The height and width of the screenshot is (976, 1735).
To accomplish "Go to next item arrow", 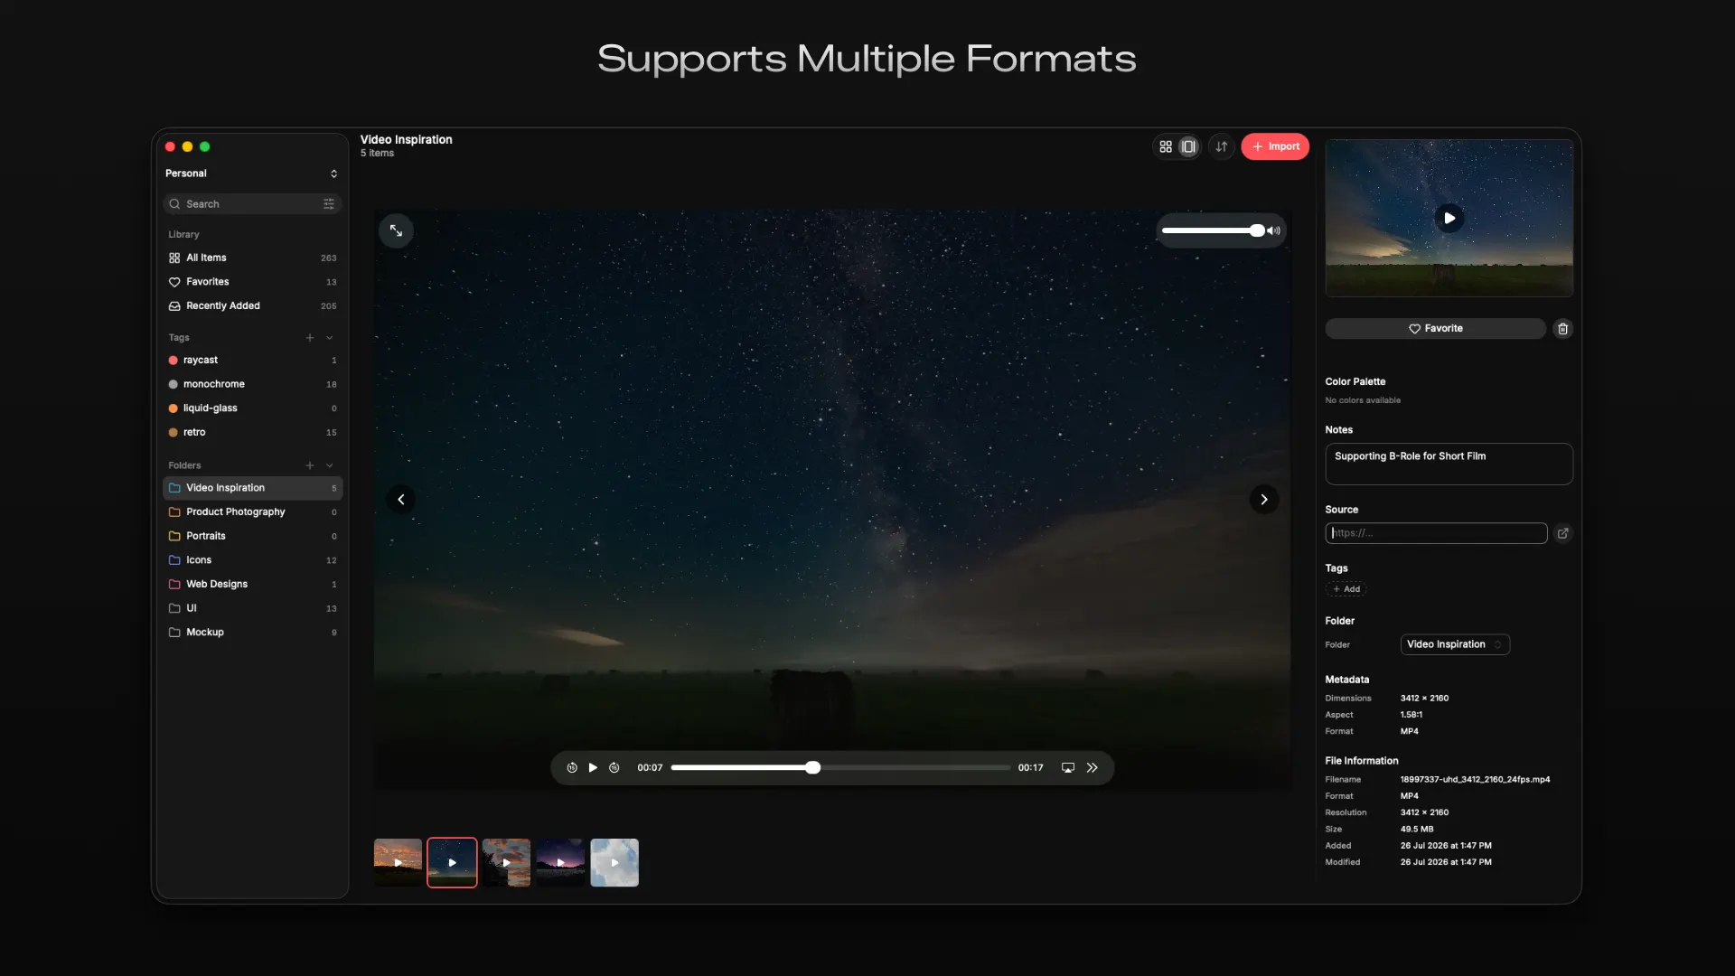I will [1264, 500].
